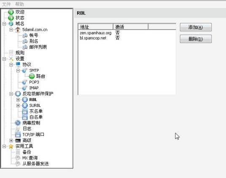This screenshot has width=226, height=178.
Task: Open the 文件 menu
Action: 6,4
